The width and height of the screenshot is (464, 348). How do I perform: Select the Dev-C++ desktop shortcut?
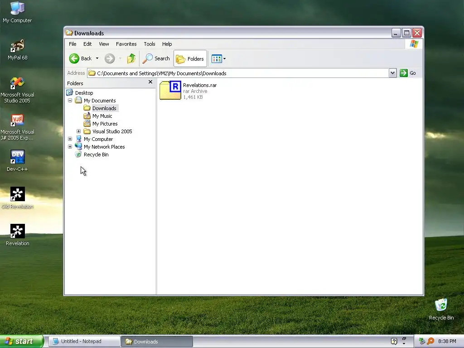18,161
